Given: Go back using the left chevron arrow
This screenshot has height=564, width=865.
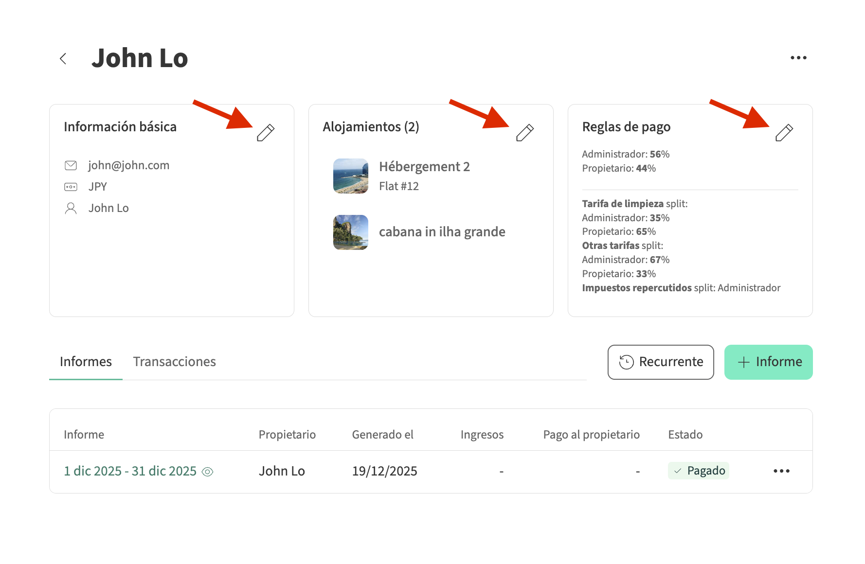Looking at the screenshot, I should (63, 59).
